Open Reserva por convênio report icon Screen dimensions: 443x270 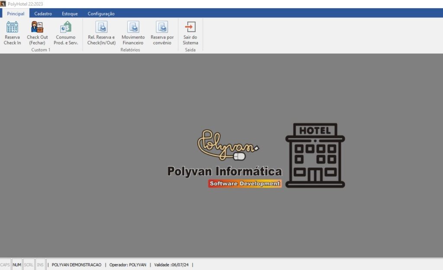pos(162,27)
